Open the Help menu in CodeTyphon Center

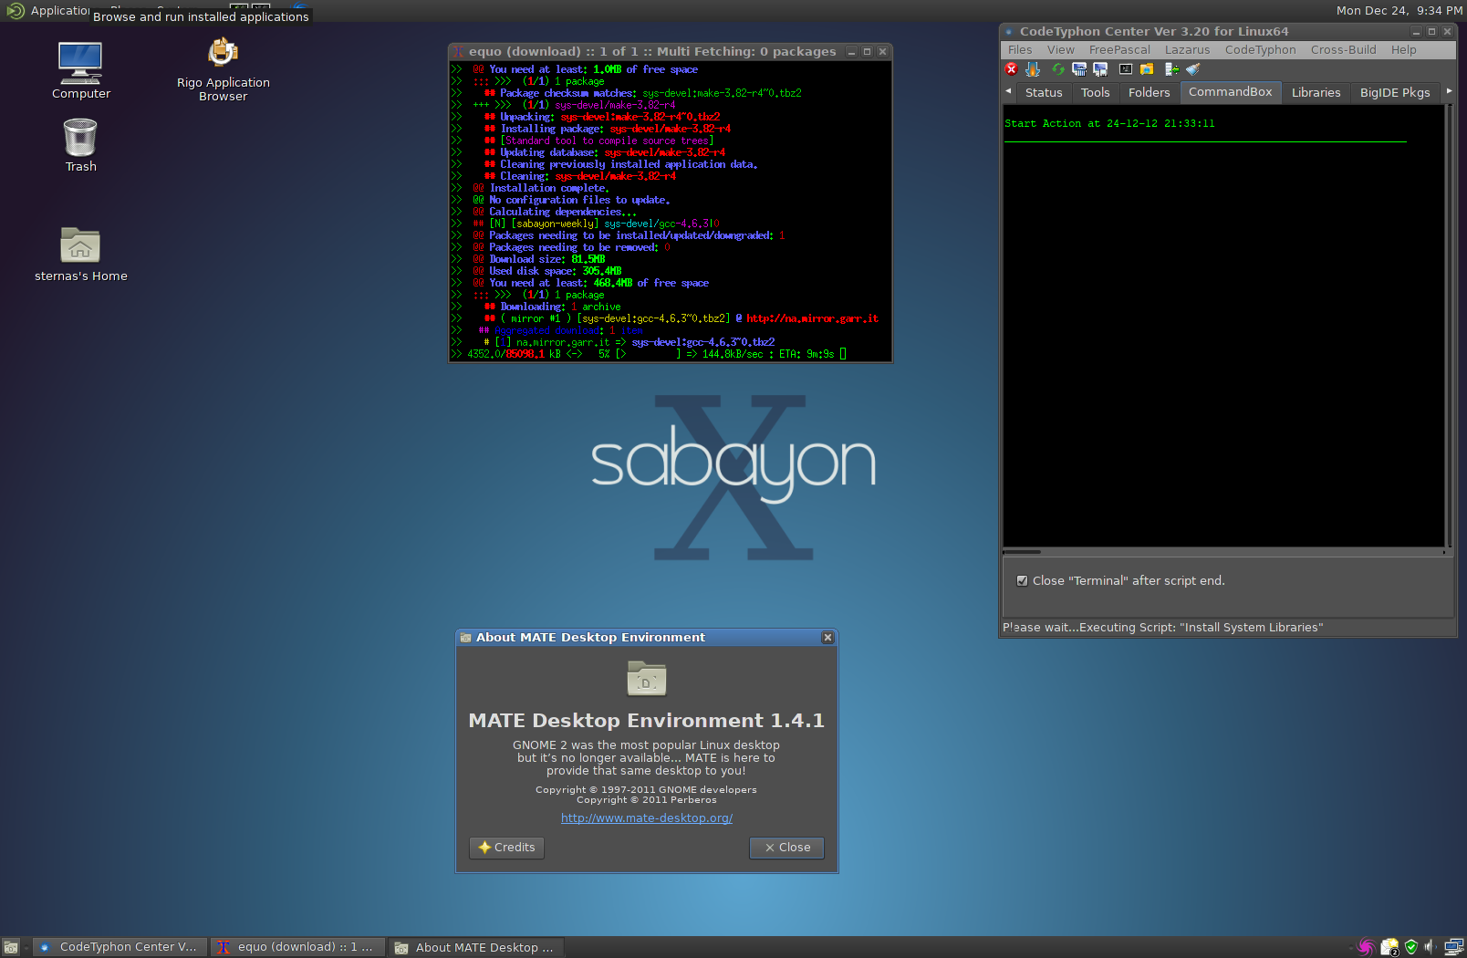(x=1403, y=50)
